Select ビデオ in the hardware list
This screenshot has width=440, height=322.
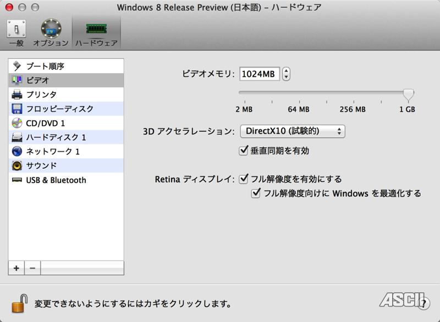[x=66, y=80]
